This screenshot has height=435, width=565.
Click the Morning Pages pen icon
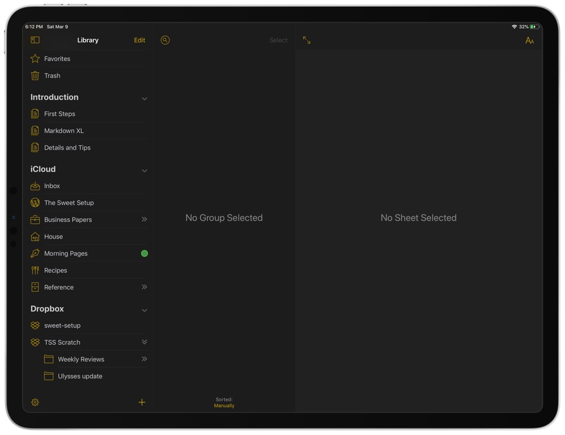pos(35,253)
